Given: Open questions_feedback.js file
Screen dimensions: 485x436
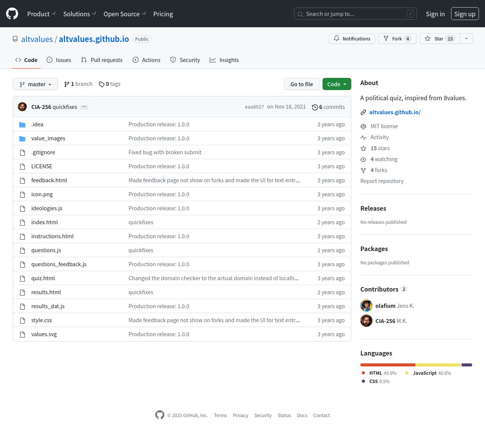Looking at the screenshot, I should point(59,264).
